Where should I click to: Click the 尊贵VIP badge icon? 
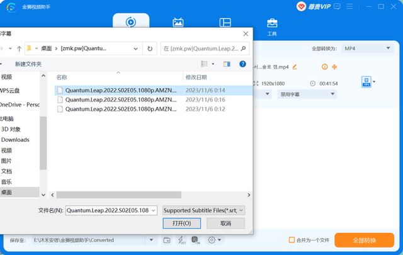pos(314,6)
